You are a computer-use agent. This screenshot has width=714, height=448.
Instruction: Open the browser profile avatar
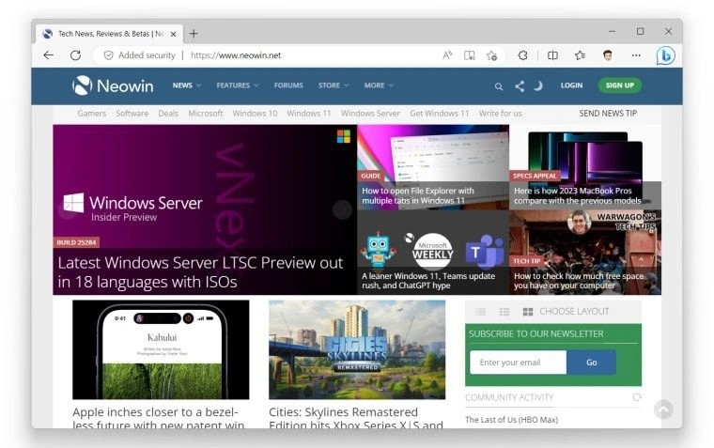coord(608,55)
